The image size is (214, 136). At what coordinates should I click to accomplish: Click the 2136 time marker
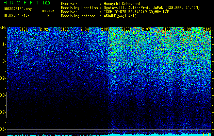pyautogui.click(x=126, y=29)
